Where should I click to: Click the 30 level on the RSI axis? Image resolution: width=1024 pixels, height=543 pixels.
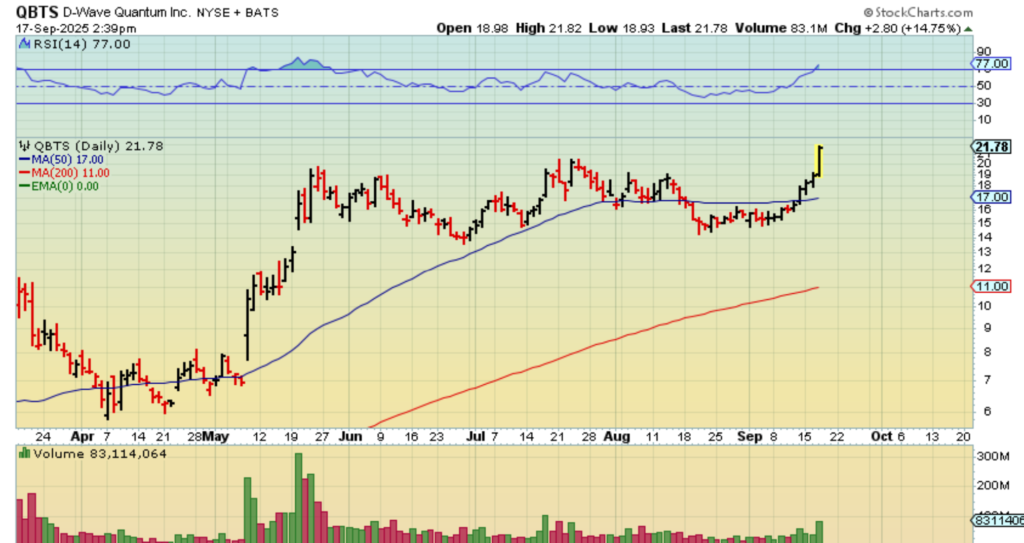pos(983,103)
